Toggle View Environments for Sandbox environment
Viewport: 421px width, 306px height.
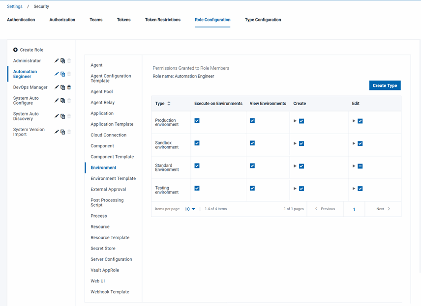pos(252,143)
